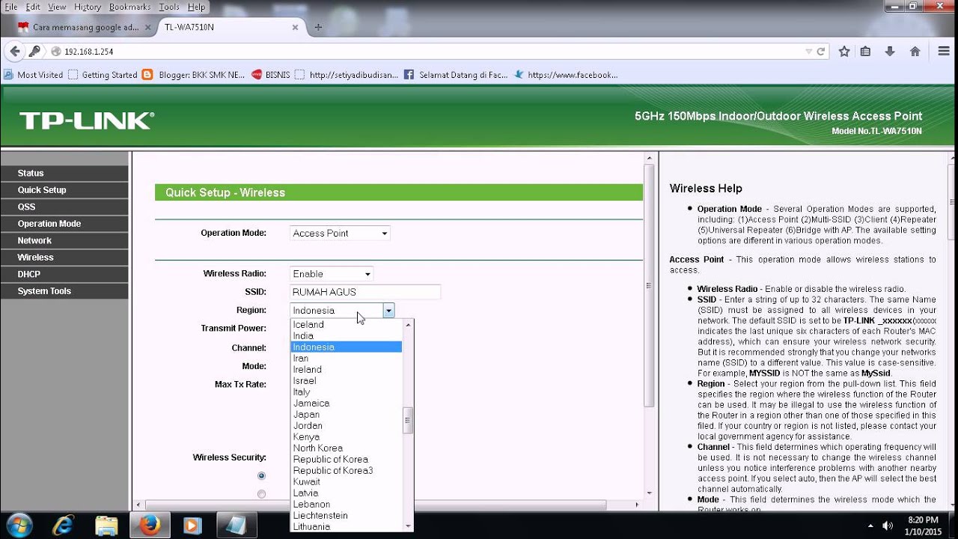Open the Bookmarks menu
The image size is (958, 539).
pyautogui.click(x=129, y=7)
